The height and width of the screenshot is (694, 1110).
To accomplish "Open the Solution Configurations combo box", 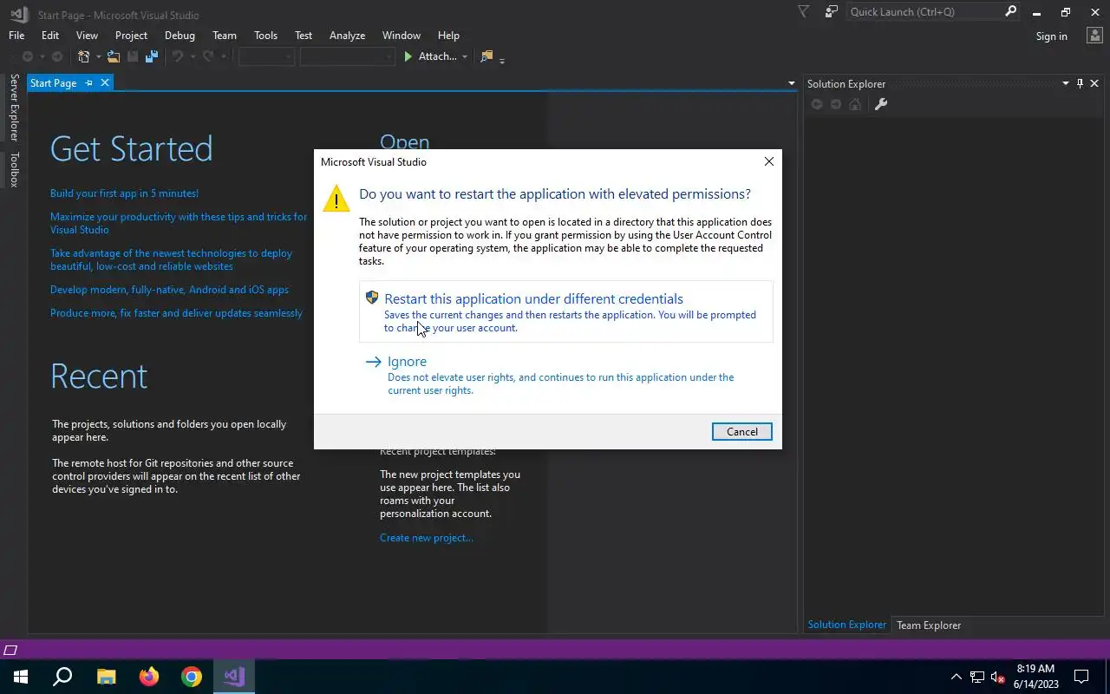I will tap(266, 56).
